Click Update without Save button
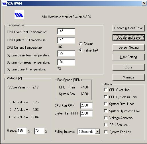 click(128, 28)
